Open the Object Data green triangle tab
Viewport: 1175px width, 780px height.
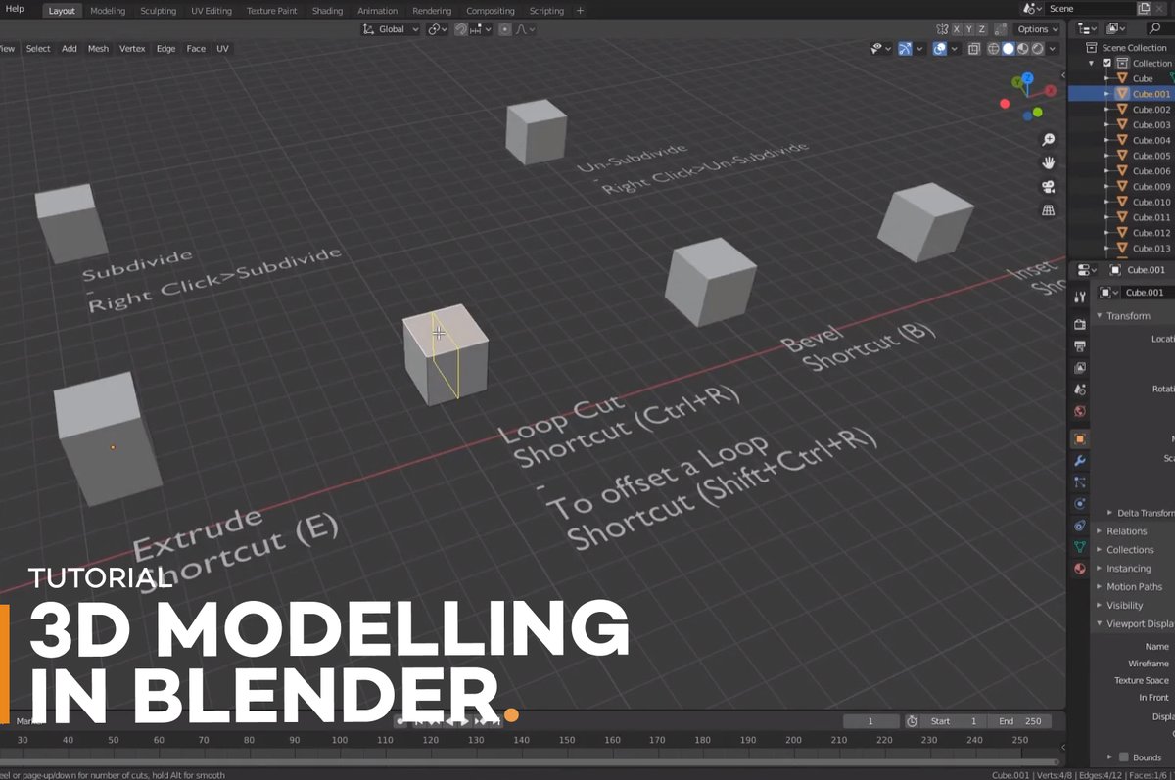coord(1080,547)
